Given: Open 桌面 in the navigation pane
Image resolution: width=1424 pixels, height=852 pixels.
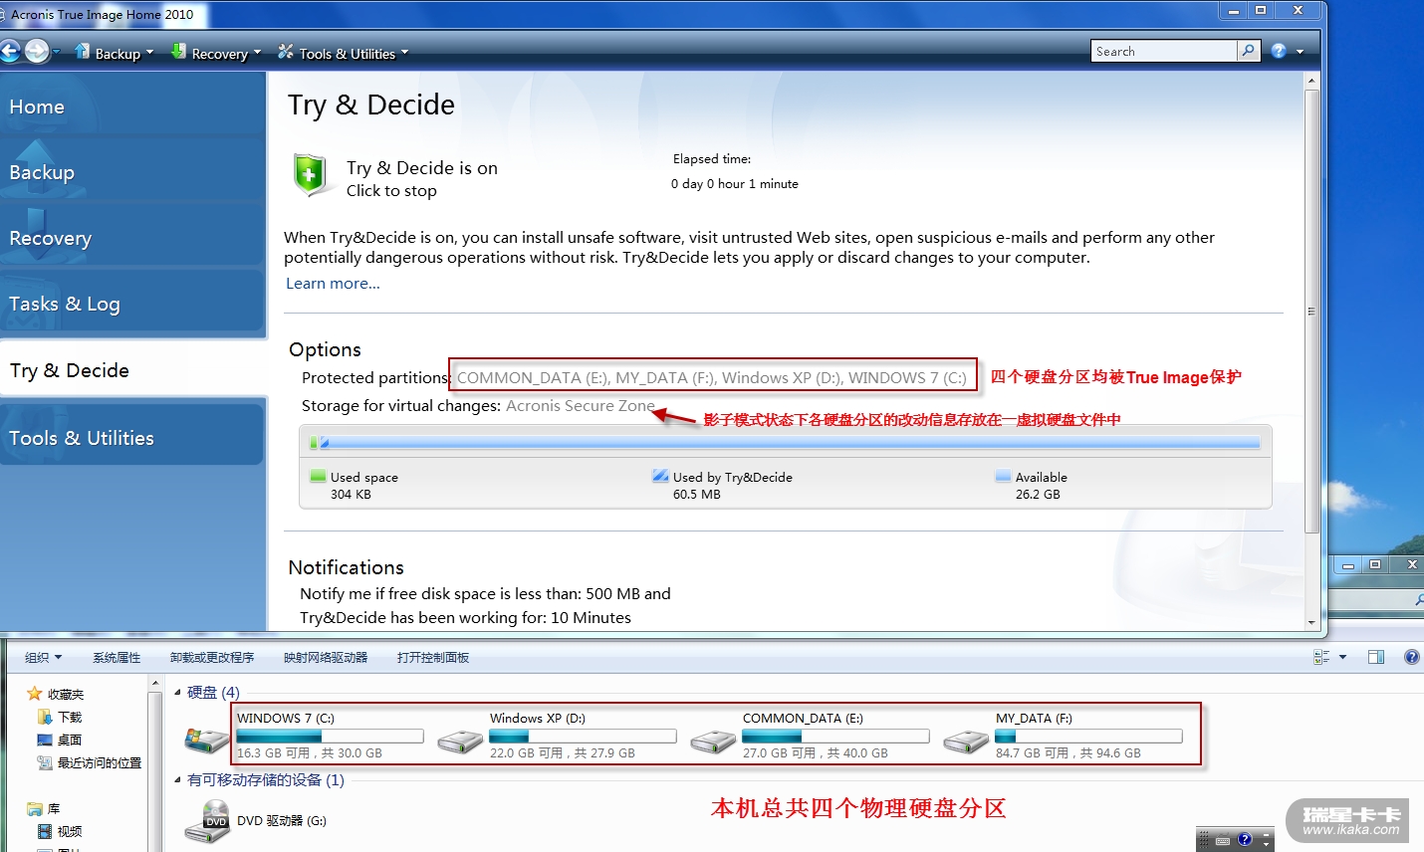Looking at the screenshot, I should pos(60,740).
